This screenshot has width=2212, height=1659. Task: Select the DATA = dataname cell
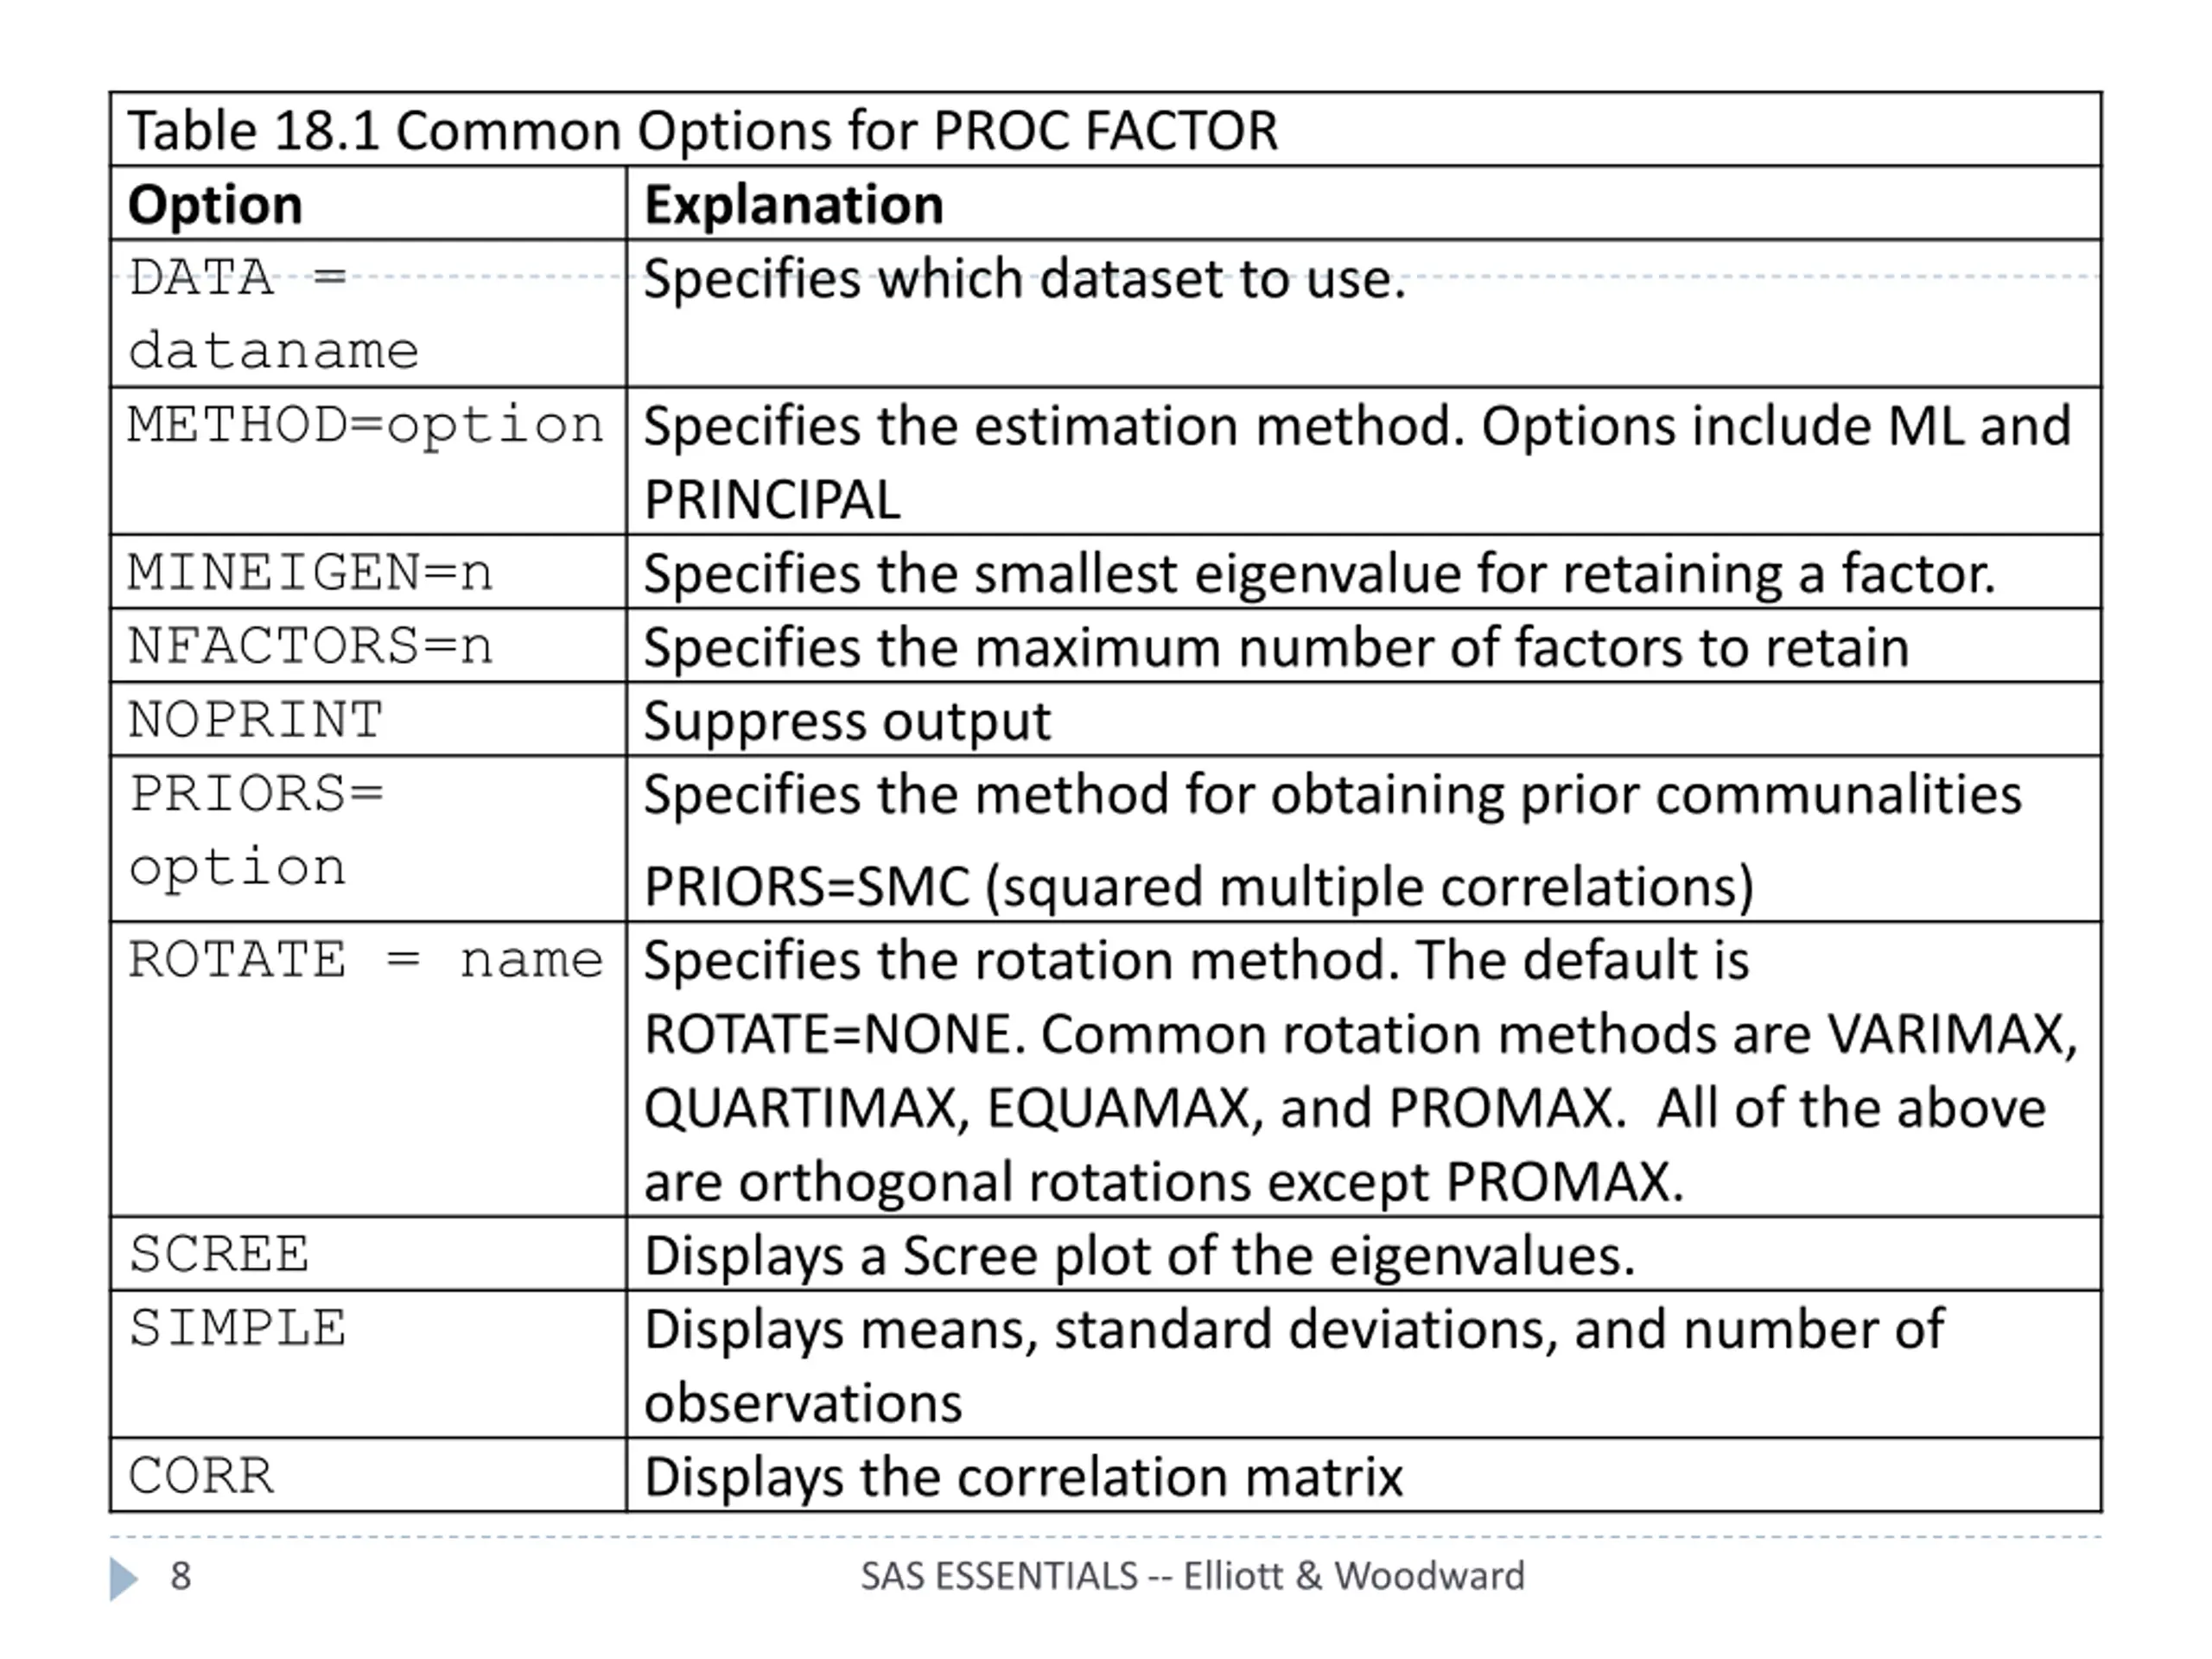(x=368, y=314)
